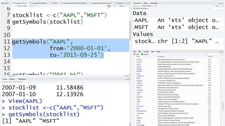Image resolution: width=225 pixels, height=126 pixels.
Task: Click the re-run previous region icon
Action: point(115,6)
